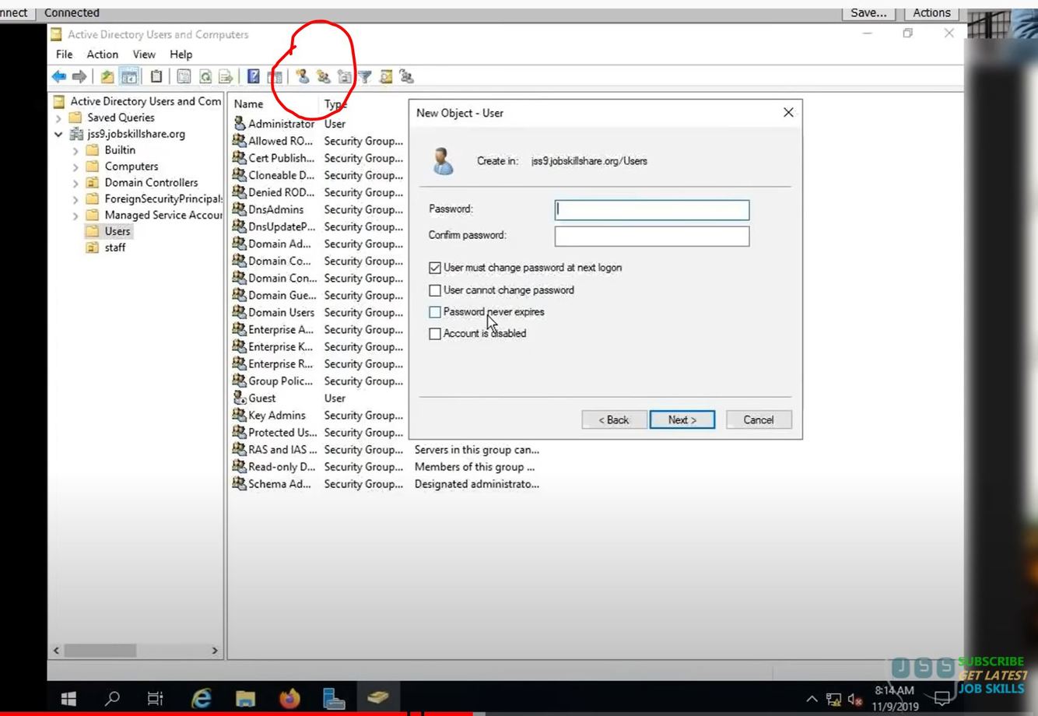Click the Add to group toolbar icon
The image size is (1038, 716).
tap(406, 76)
